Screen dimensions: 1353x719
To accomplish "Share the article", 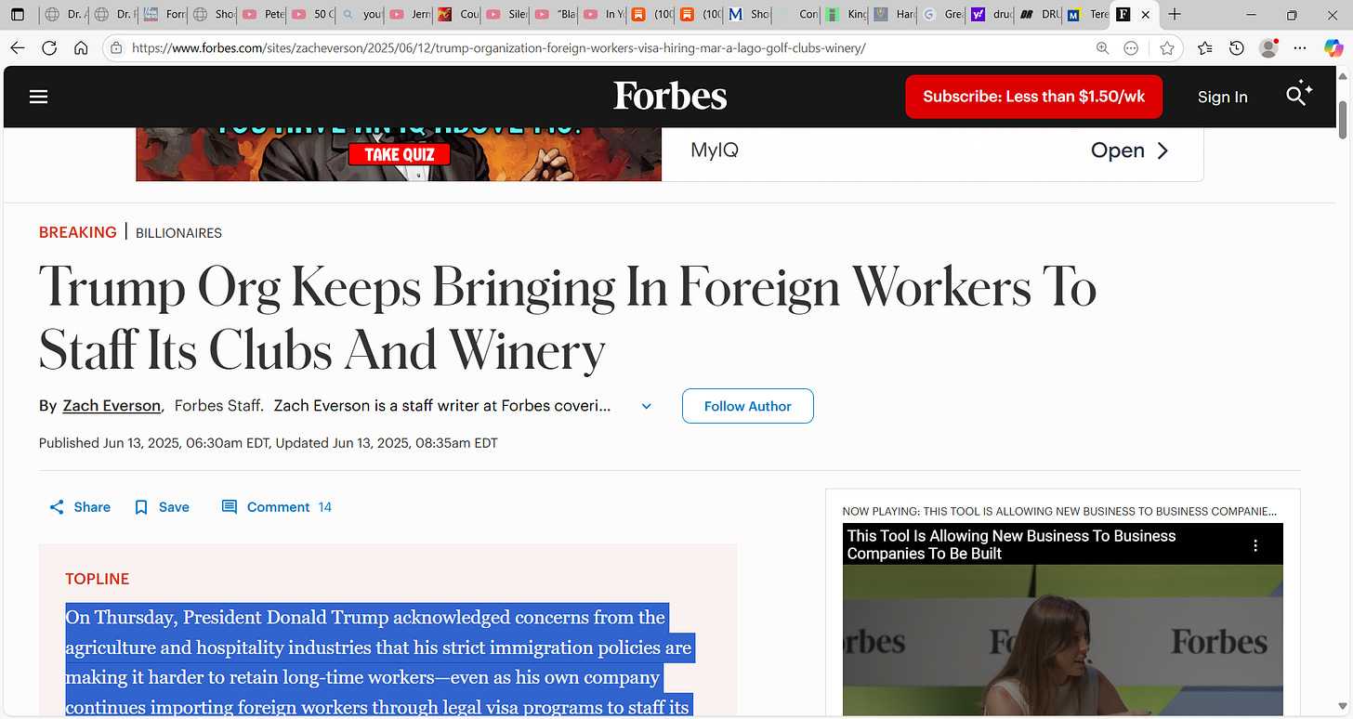I will click(80, 507).
